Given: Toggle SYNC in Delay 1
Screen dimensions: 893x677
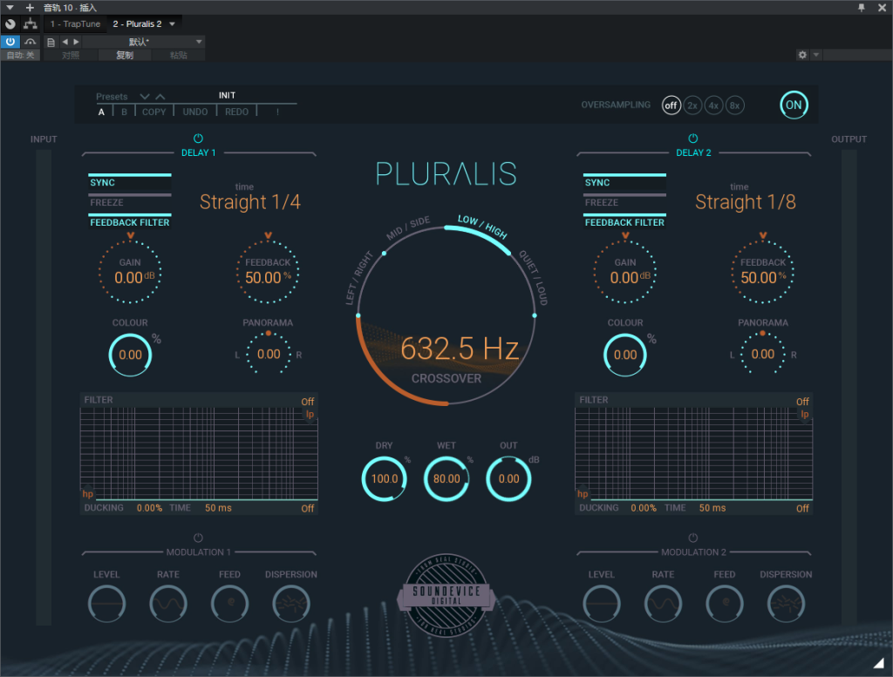Looking at the screenshot, I should click(x=130, y=181).
